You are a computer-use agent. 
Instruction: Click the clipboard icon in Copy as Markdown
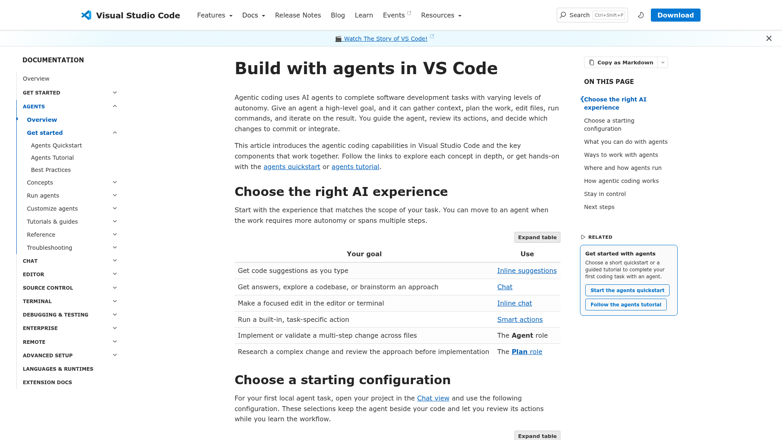(592, 62)
